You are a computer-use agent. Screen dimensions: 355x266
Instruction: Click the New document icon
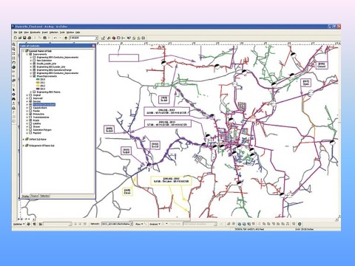16,38
